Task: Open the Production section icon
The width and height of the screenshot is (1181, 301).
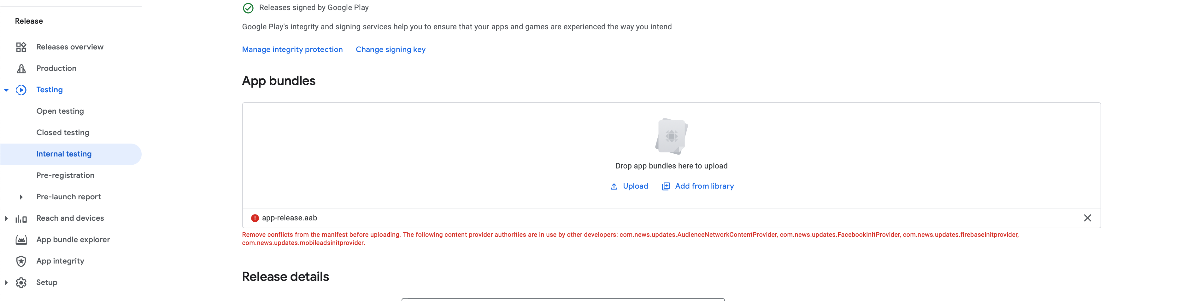Action: 21,68
